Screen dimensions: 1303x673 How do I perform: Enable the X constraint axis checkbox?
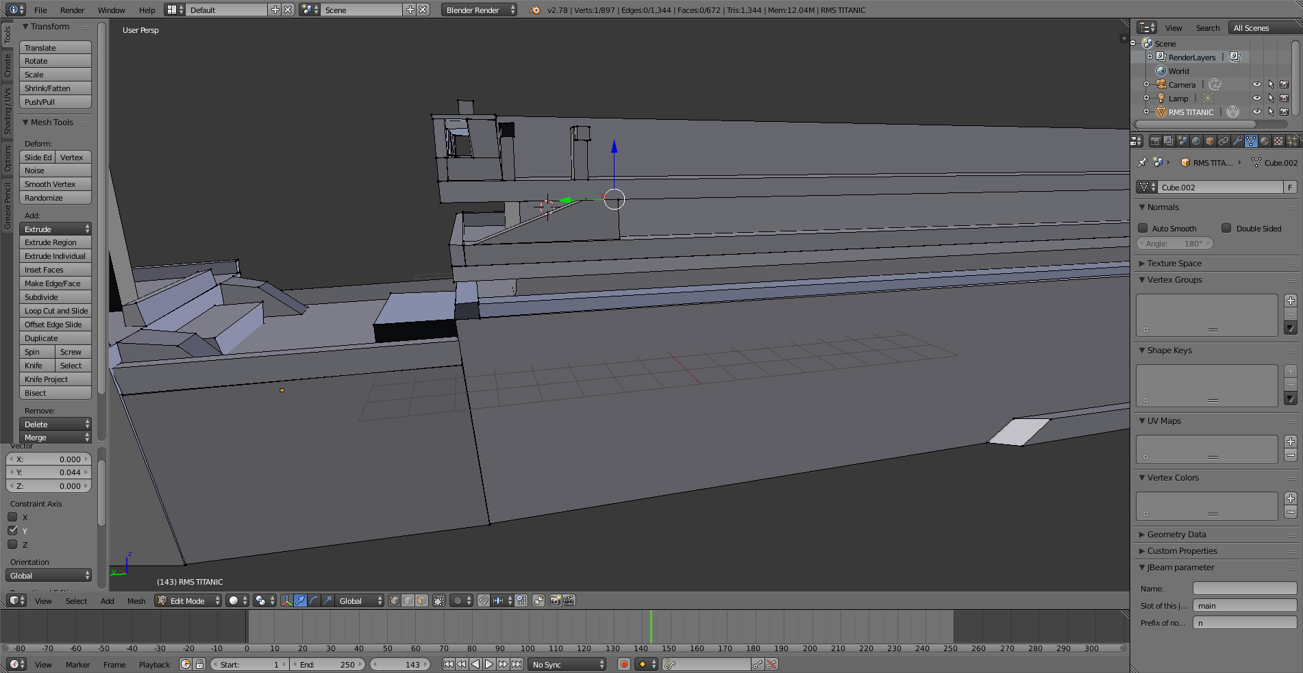[12, 517]
